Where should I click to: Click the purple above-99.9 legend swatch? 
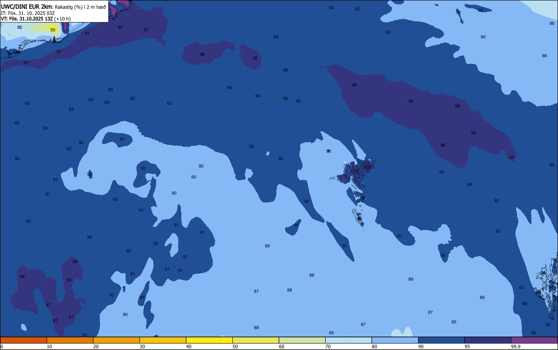[x=534, y=340]
